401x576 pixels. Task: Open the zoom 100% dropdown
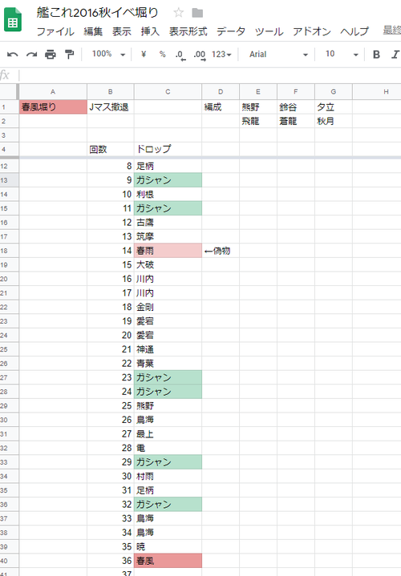(108, 54)
